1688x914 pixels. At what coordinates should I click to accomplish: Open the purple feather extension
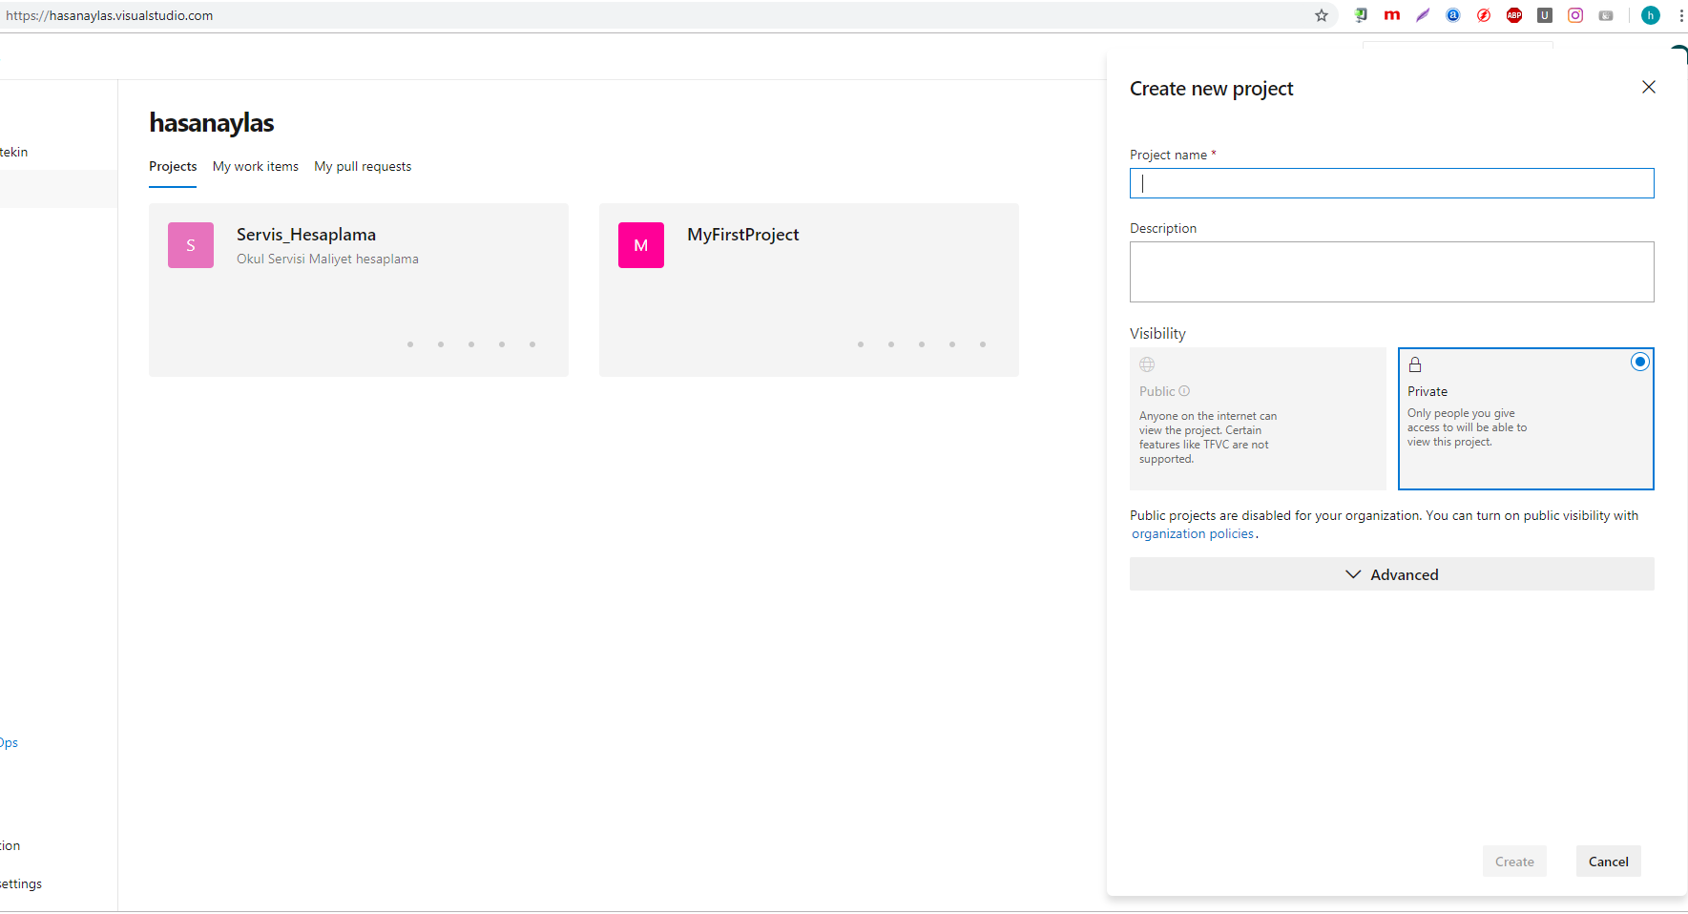[1423, 15]
